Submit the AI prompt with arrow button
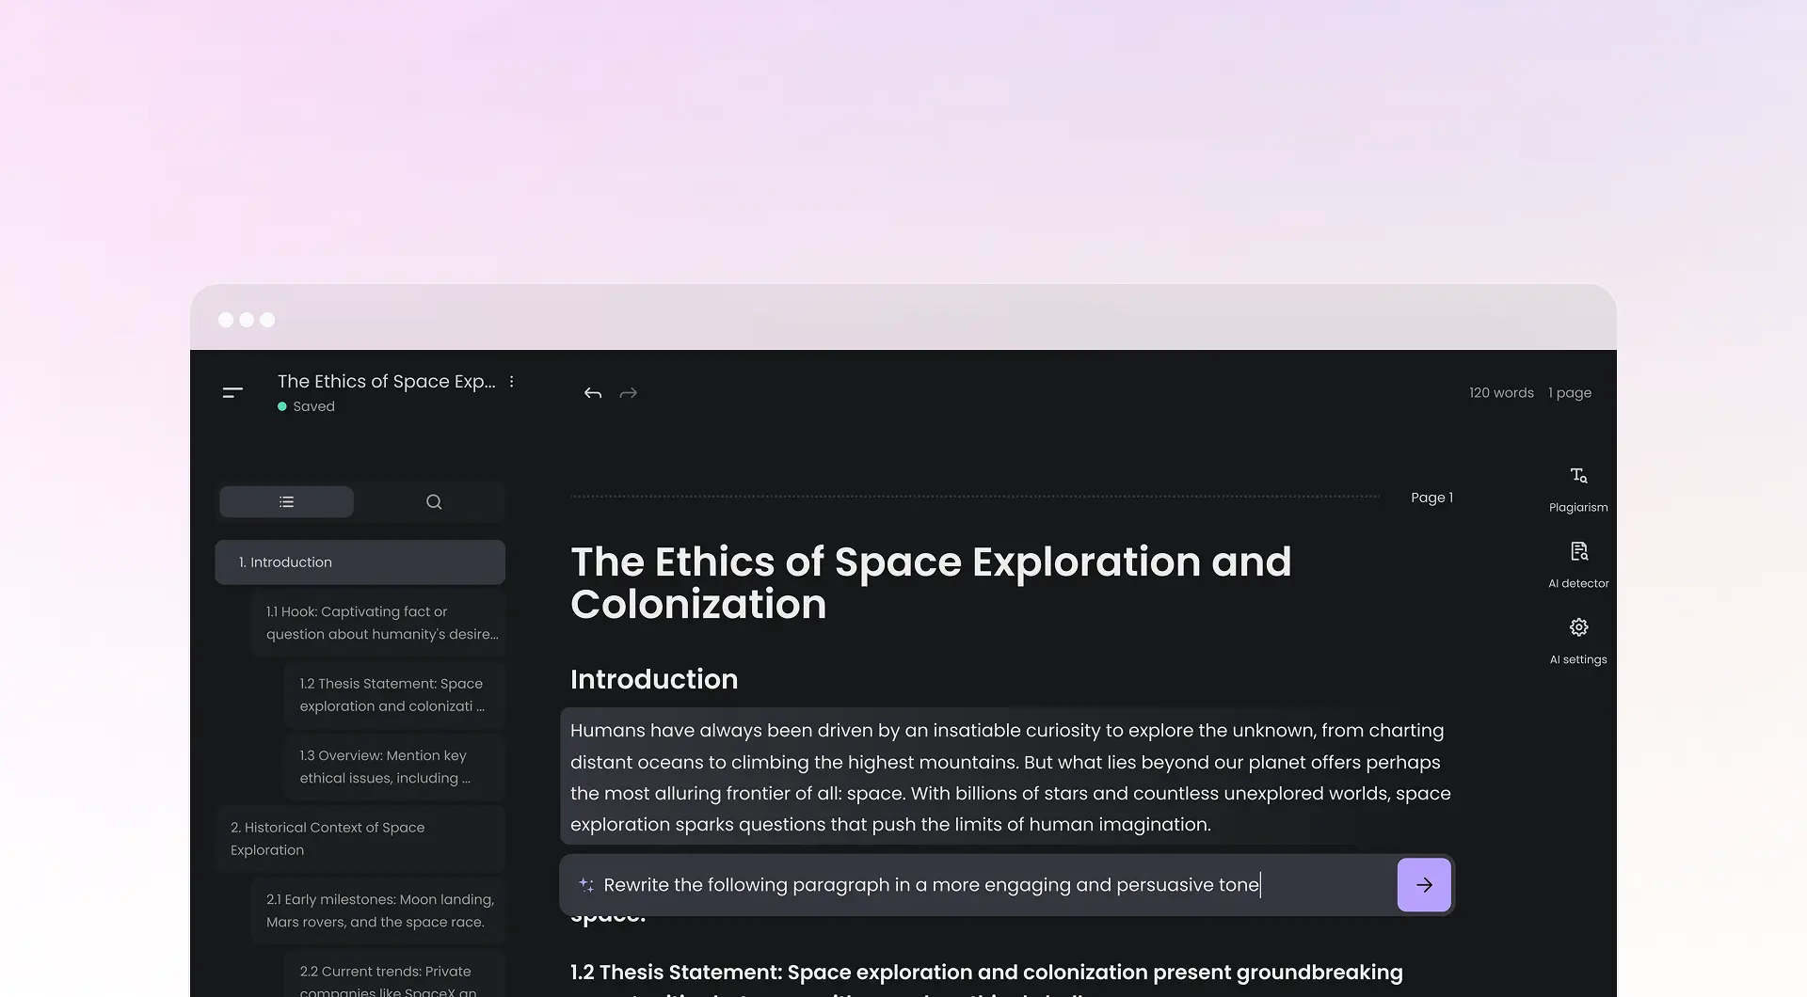The height and width of the screenshot is (997, 1807). [1423, 885]
